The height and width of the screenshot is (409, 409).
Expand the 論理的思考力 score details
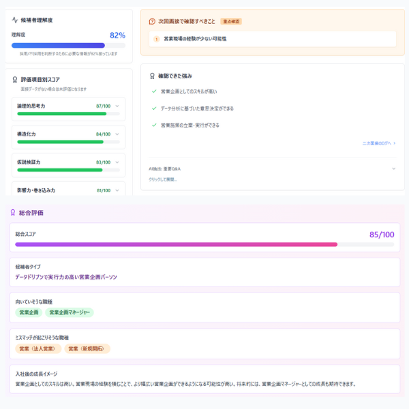tap(117, 106)
